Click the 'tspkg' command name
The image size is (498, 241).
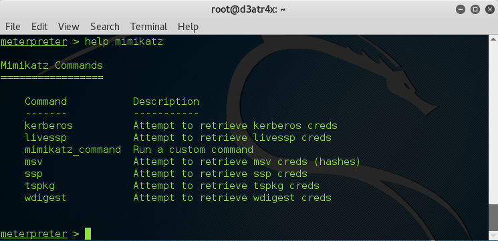(x=39, y=186)
